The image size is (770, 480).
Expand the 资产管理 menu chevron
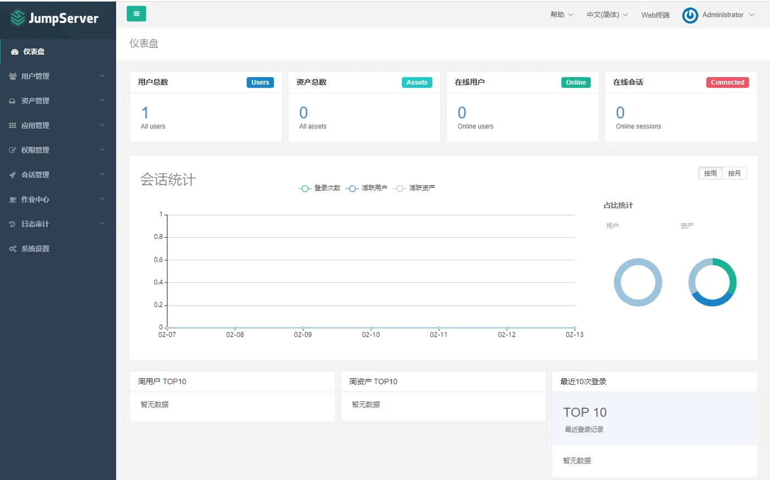tap(102, 101)
